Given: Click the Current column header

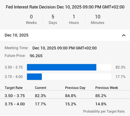Looking at the screenshot, I should 41,88.
